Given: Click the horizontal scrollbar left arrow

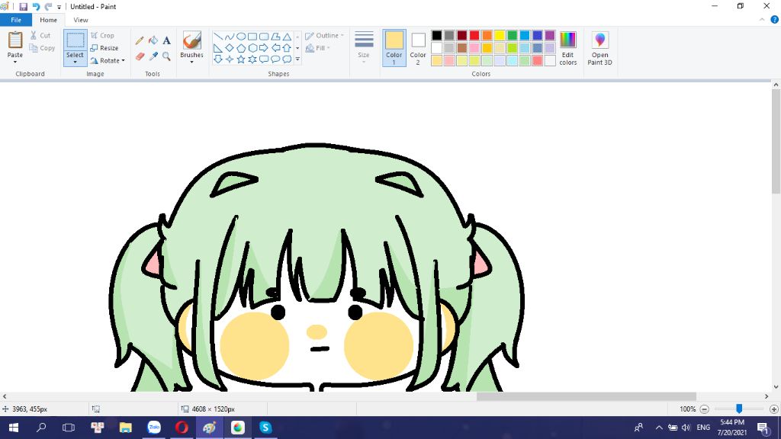Looking at the screenshot, I should [x=5, y=396].
